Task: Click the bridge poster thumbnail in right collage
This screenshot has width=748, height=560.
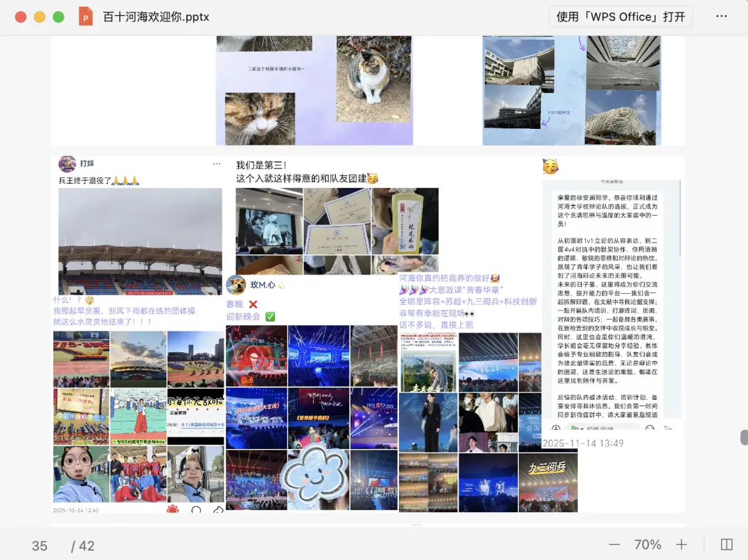Action: pyautogui.click(x=428, y=363)
